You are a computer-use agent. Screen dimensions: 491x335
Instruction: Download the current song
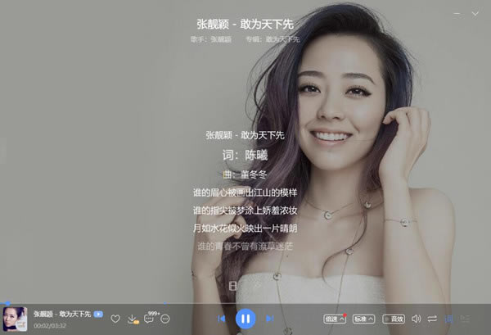tap(133, 319)
